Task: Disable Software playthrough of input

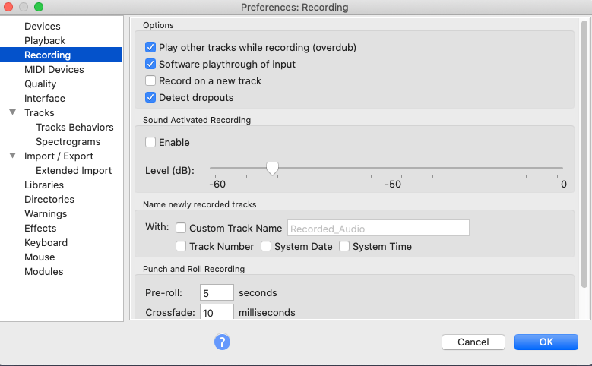Action: 150,64
